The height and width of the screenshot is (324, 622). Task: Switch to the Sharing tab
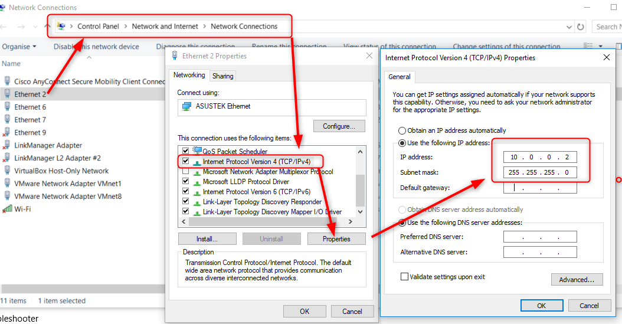[x=222, y=76]
